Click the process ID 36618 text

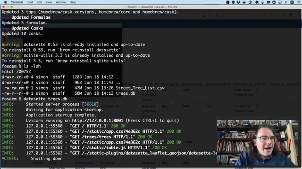coord(90,104)
